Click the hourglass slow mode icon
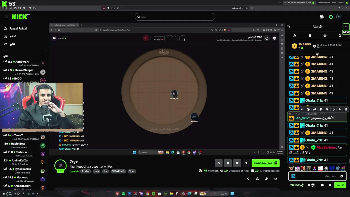The height and width of the screenshot is (197, 350). tap(340, 36)
